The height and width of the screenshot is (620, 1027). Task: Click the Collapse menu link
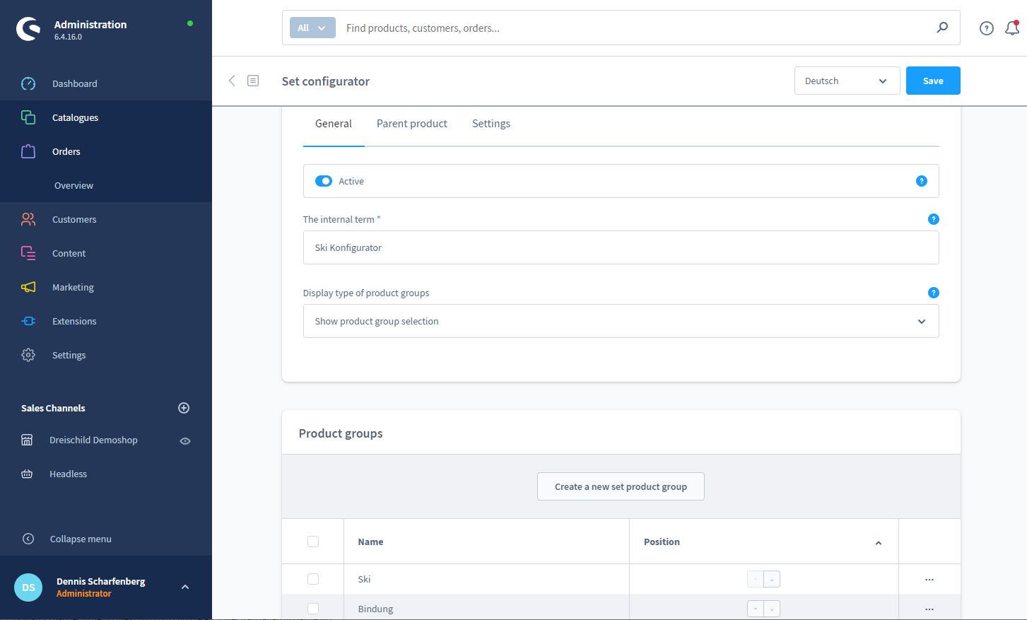[x=81, y=539]
